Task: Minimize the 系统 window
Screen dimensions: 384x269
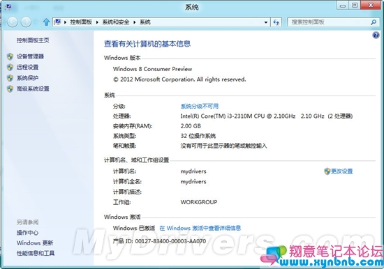Action: [343, 6]
